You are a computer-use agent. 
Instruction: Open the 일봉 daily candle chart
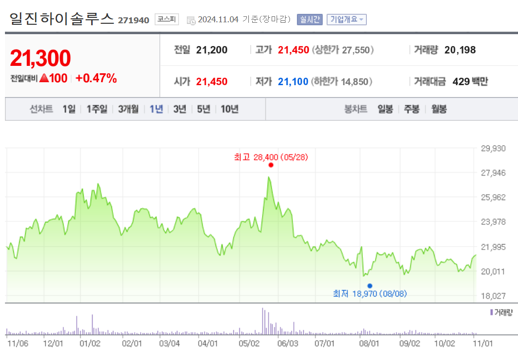(385, 109)
